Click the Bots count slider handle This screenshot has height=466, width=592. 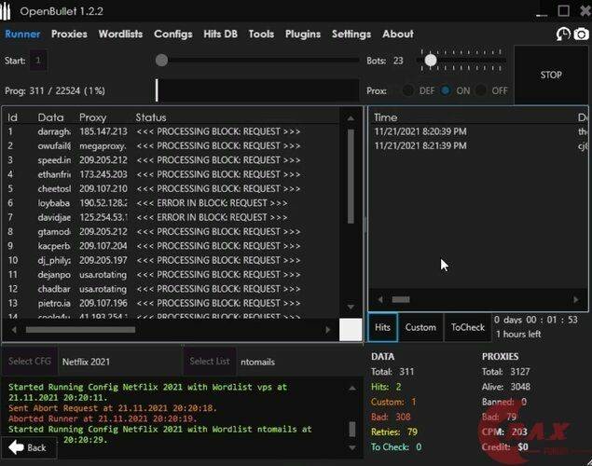(x=430, y=61)
